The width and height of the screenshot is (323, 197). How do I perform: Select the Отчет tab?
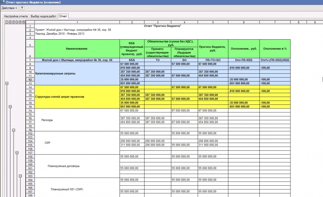[x=63, y=16]
